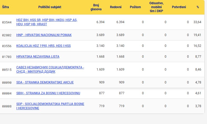Click the Poštom column header
The height and width of the screenshot is (124, 207).
[135, 7]
